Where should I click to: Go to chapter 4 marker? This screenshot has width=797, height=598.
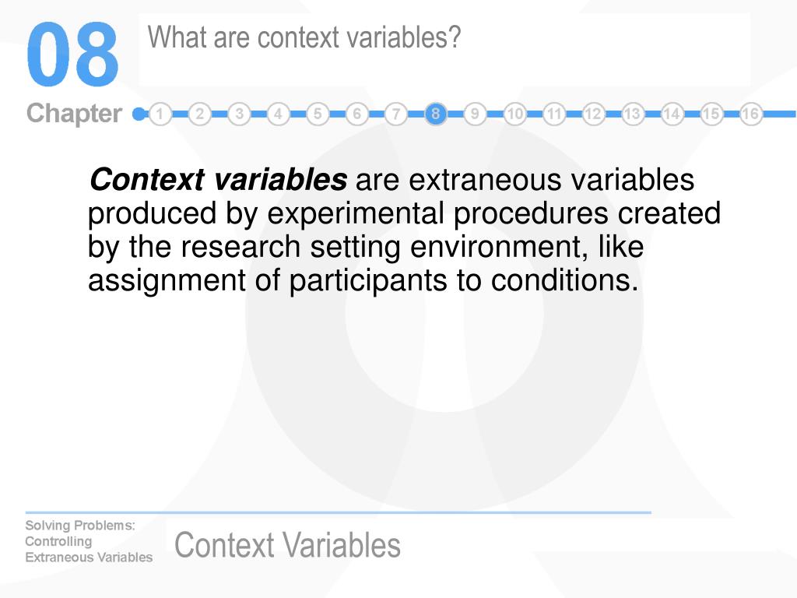pos(278,114)
